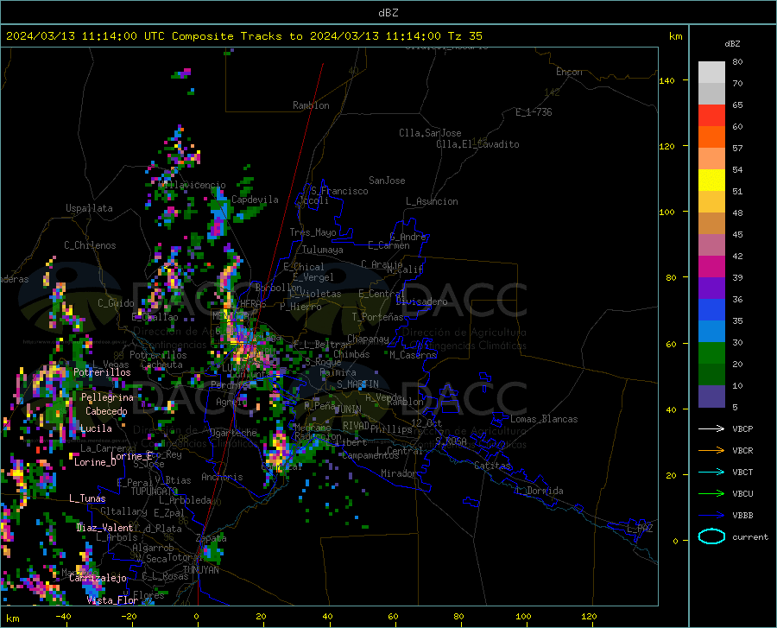Select the yellow swatch between 54 and 51 dBZ
The image size is (777, 628).
click(711, 181)
